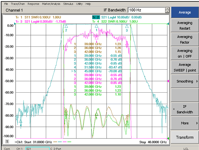Select trace Tr 1 S11 SWR label
The height and width of the screenshot is (150, 199).
tap(38, 17)
